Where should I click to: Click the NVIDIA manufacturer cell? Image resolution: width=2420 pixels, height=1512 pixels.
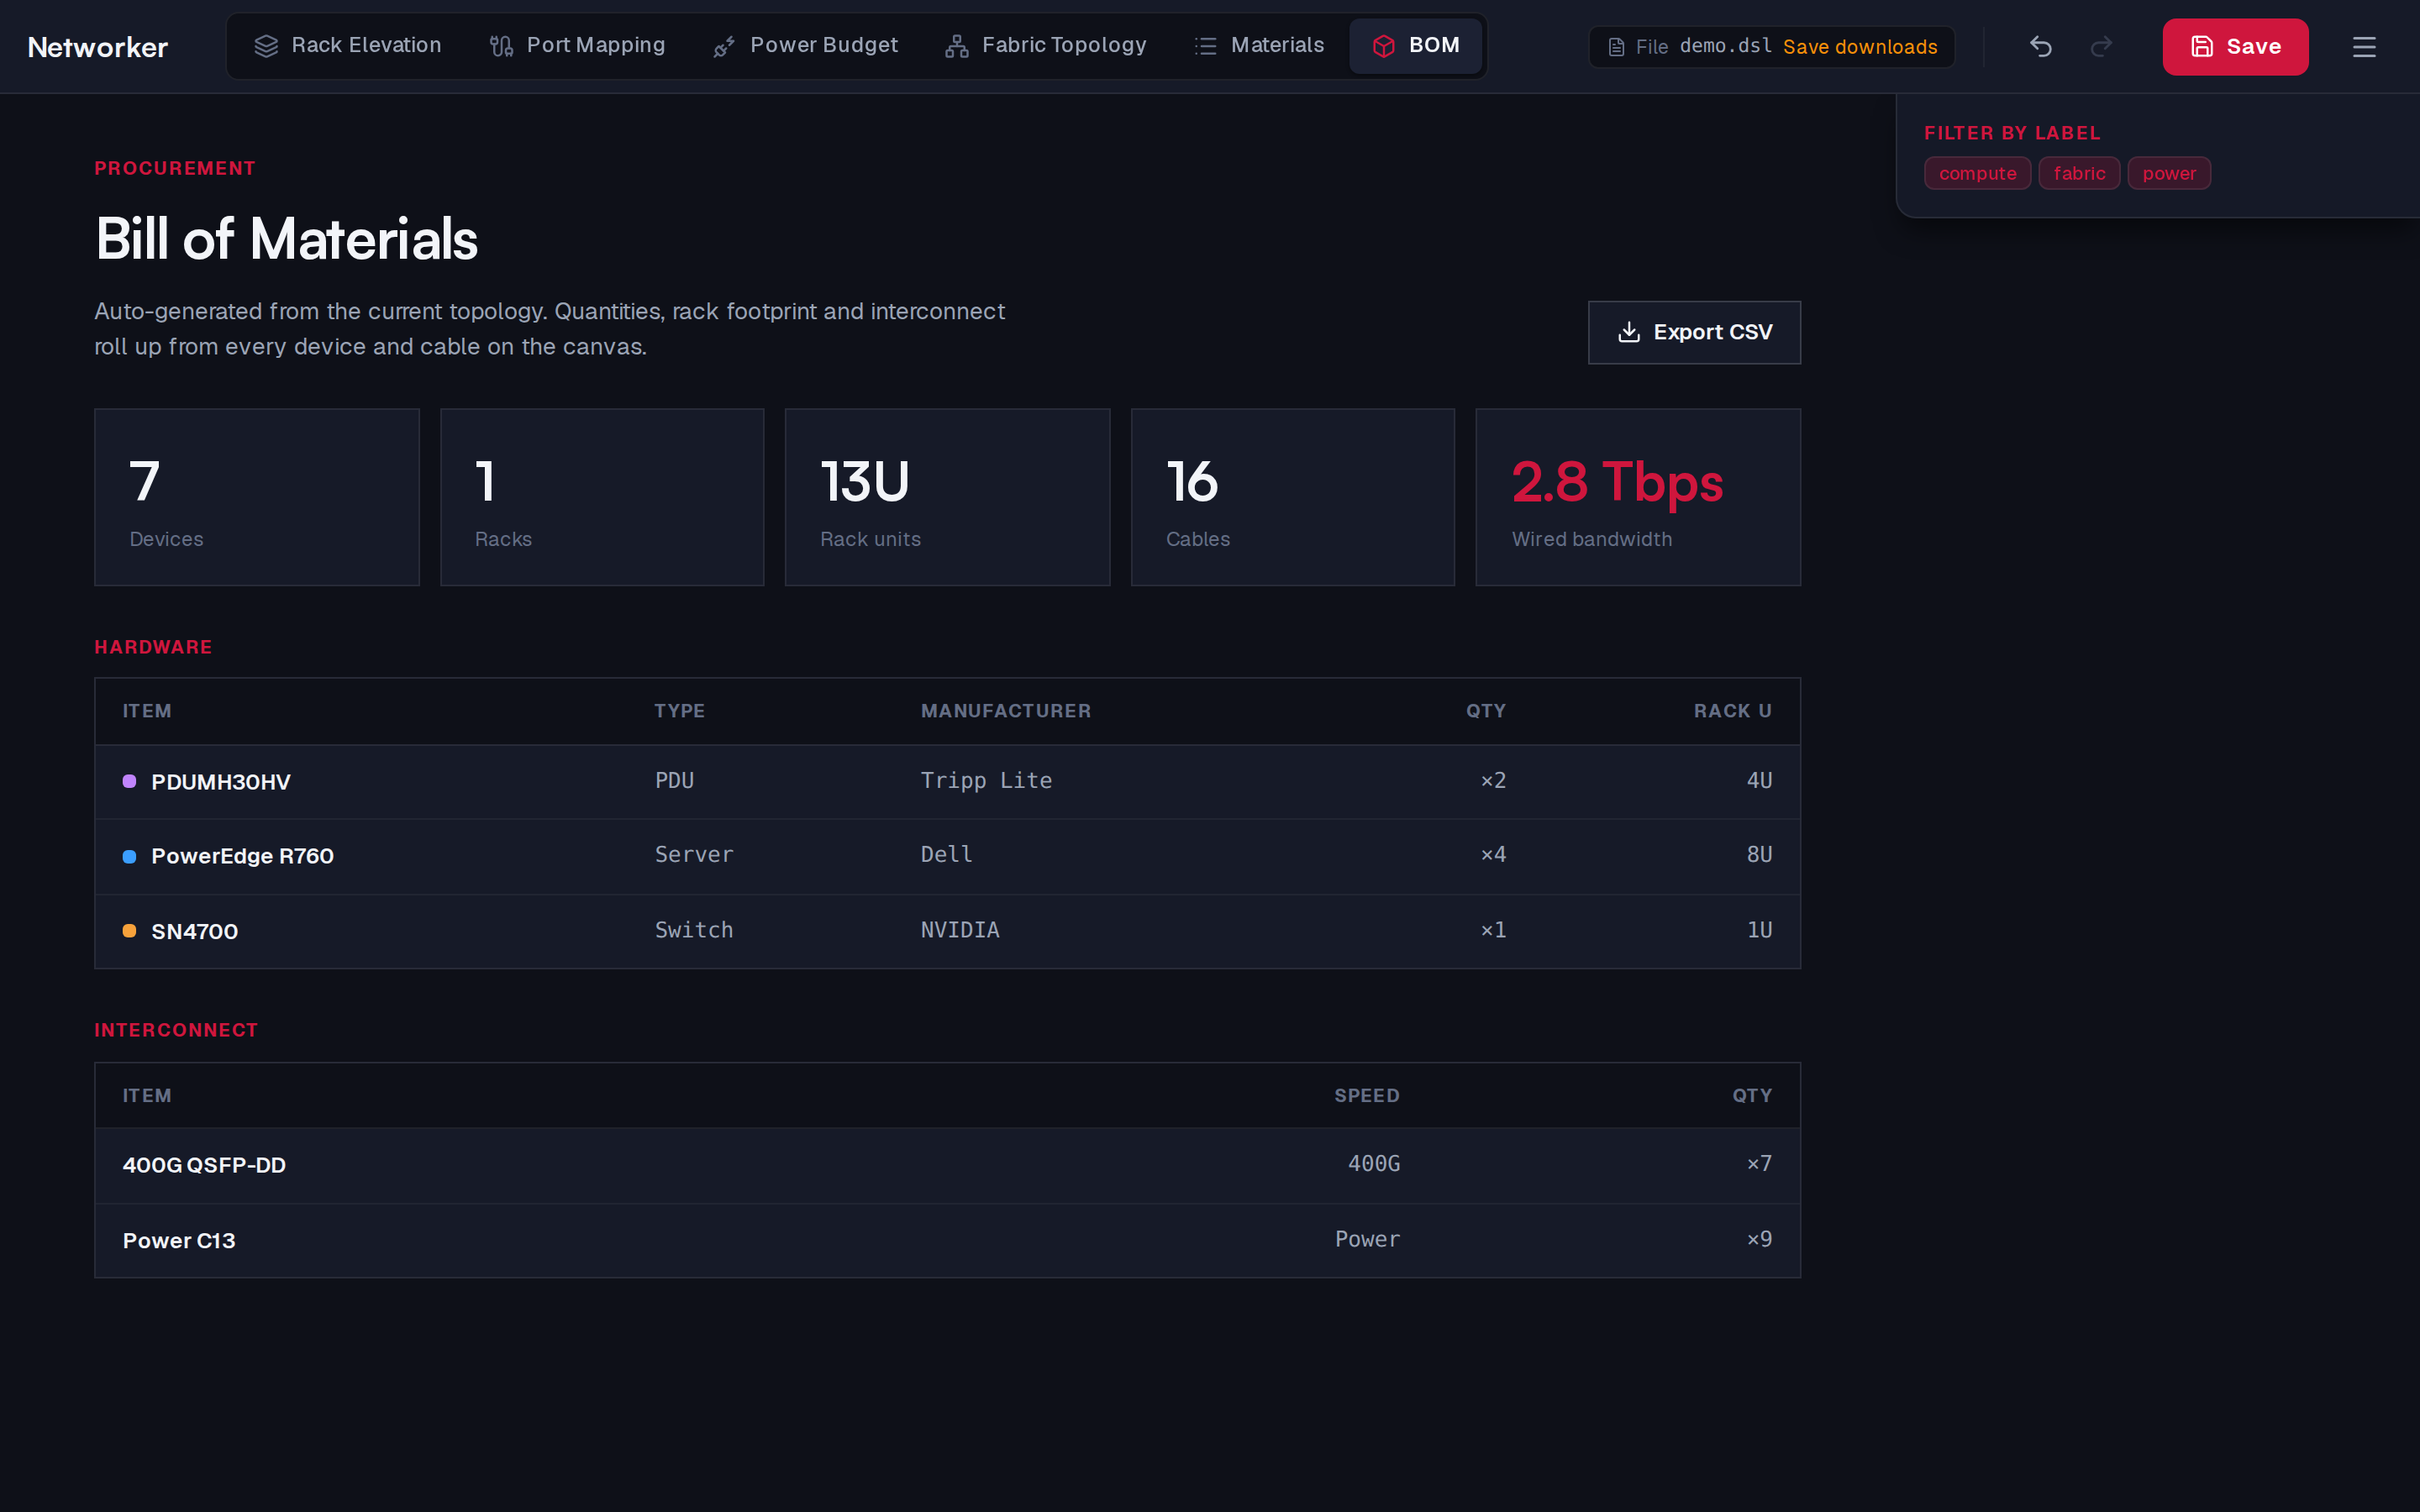tap(960, 930)
